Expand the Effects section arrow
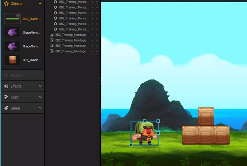 40,86
